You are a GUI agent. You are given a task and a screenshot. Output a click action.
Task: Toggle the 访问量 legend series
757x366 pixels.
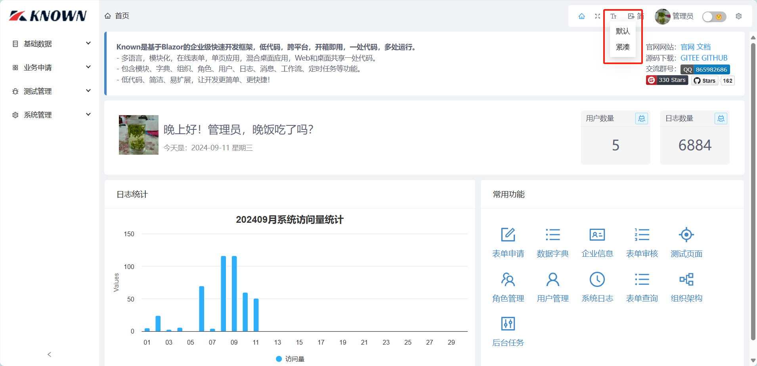[290, 359]
